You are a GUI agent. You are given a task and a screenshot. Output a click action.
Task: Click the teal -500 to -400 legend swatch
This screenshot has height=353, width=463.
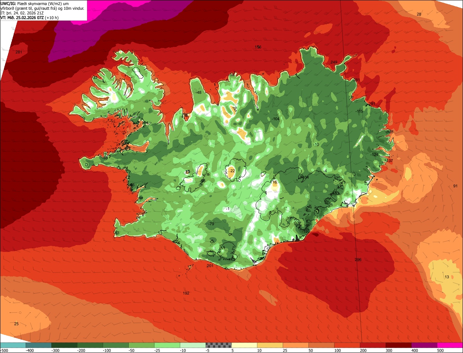[x=13, y=345]
